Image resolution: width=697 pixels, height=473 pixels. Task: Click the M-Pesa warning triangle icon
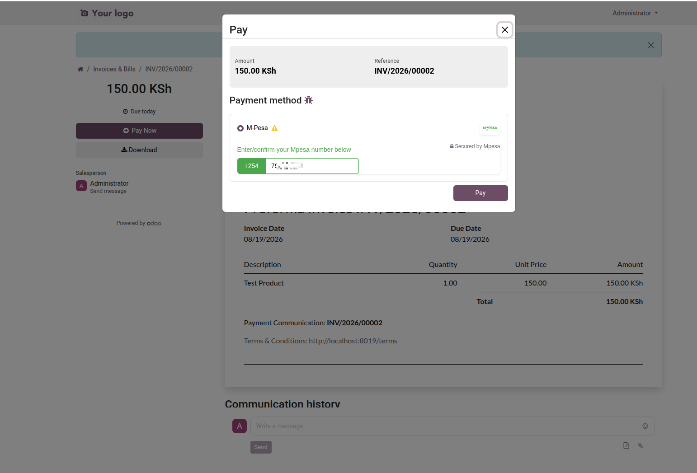(274, 128)
